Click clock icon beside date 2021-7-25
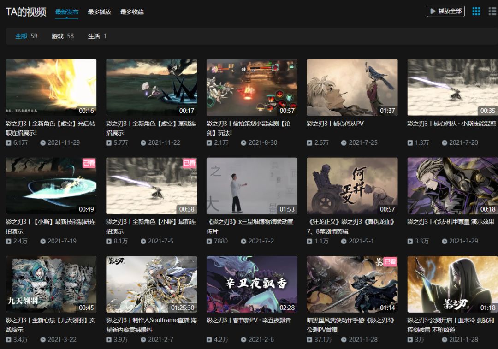Image resolution: width=498 pixels, height=349 pixels. click(x=344, y=143)
